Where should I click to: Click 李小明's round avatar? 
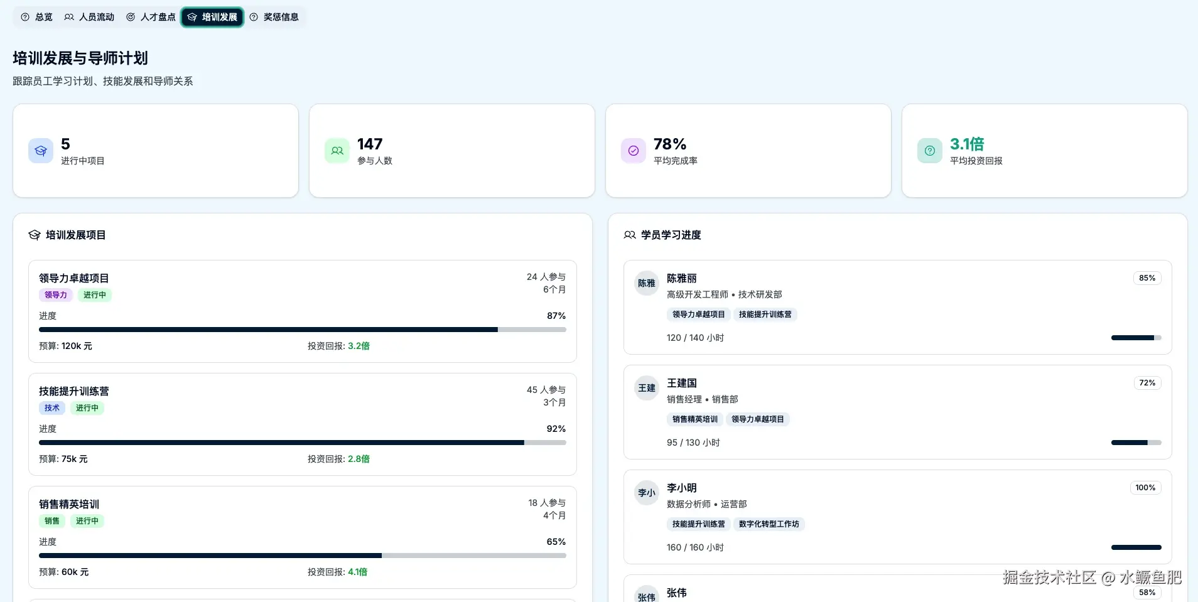pyautogui.click(x=647, y=493)
